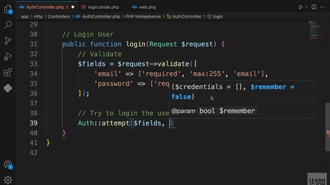The image size is (330, 185).
Task: Switch to the AuthController.php tab
Action: [x=47, y=7]
